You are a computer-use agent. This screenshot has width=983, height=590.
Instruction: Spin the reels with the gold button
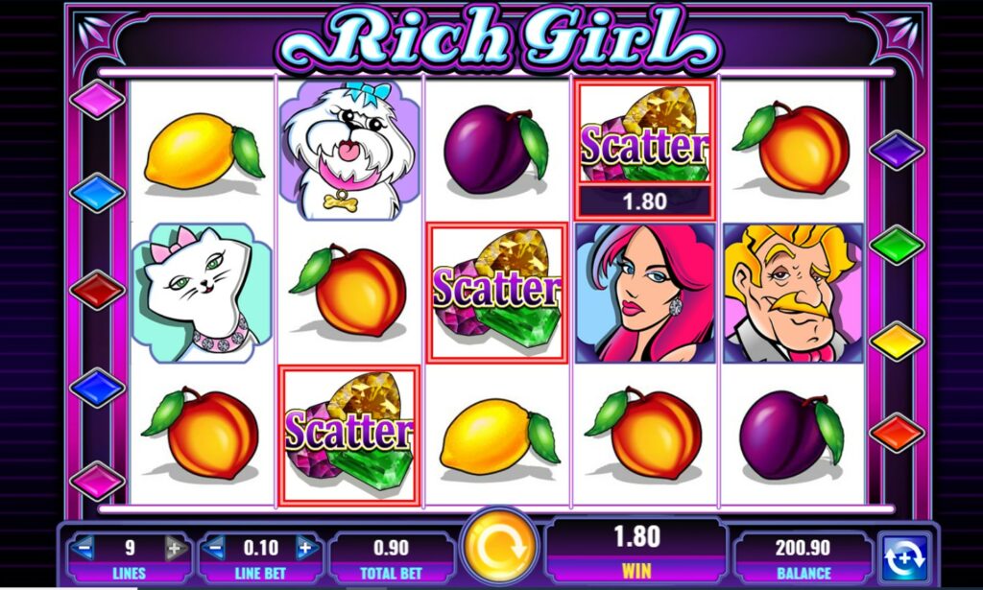pos(499,546)
